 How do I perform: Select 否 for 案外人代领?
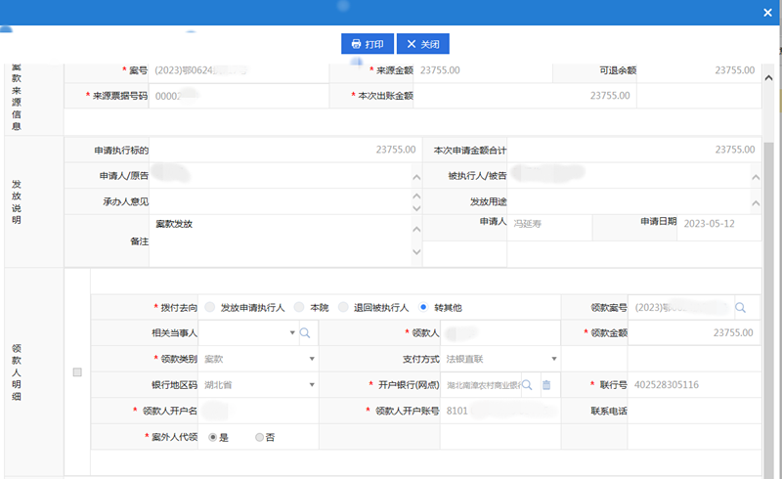tap(259, 438)
